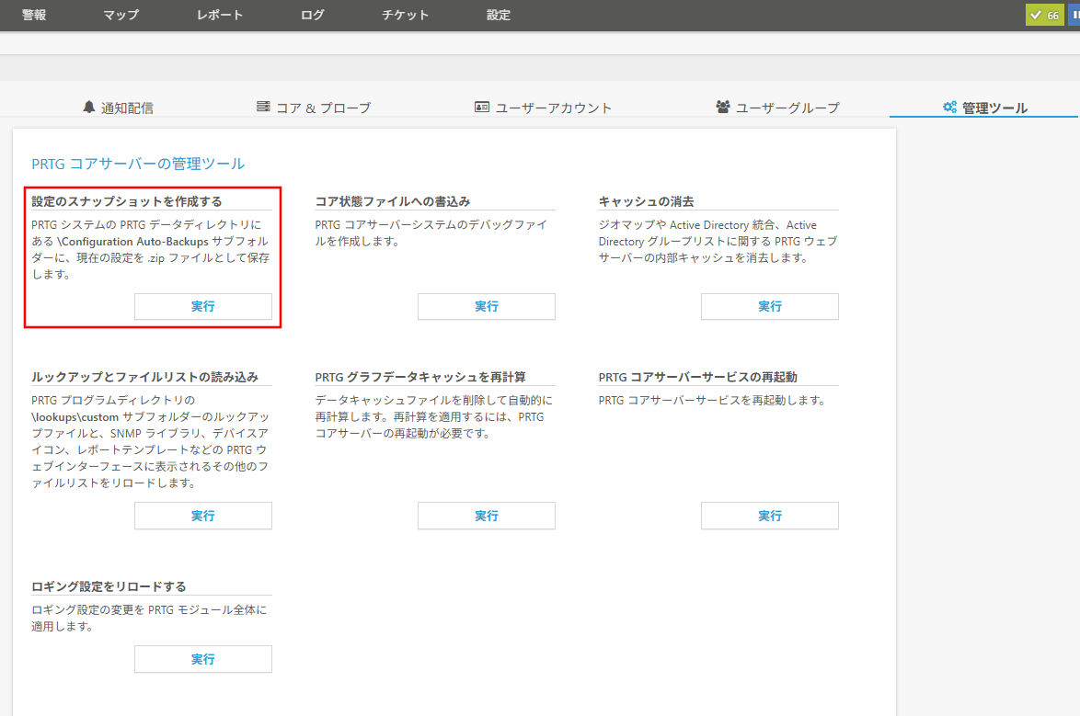Click the PRTG コアサーバーの管理ツール heading
The width and height of the screenshot is (1080, 716).
pos(138,164)
